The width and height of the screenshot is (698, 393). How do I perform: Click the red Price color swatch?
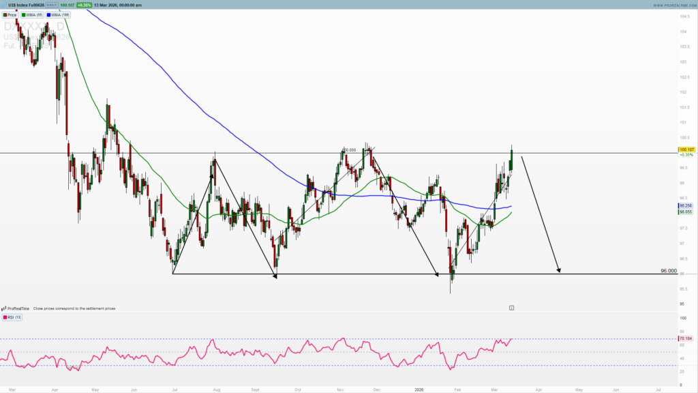[6, 14]
